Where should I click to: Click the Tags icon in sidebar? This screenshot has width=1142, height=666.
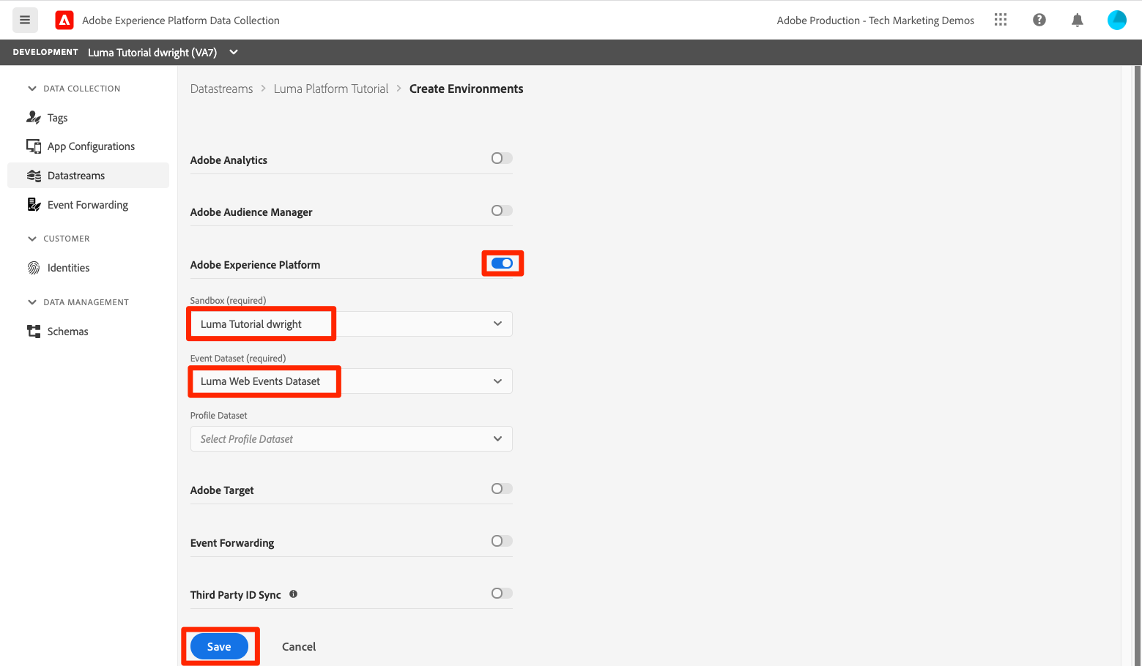click(34, 117)
